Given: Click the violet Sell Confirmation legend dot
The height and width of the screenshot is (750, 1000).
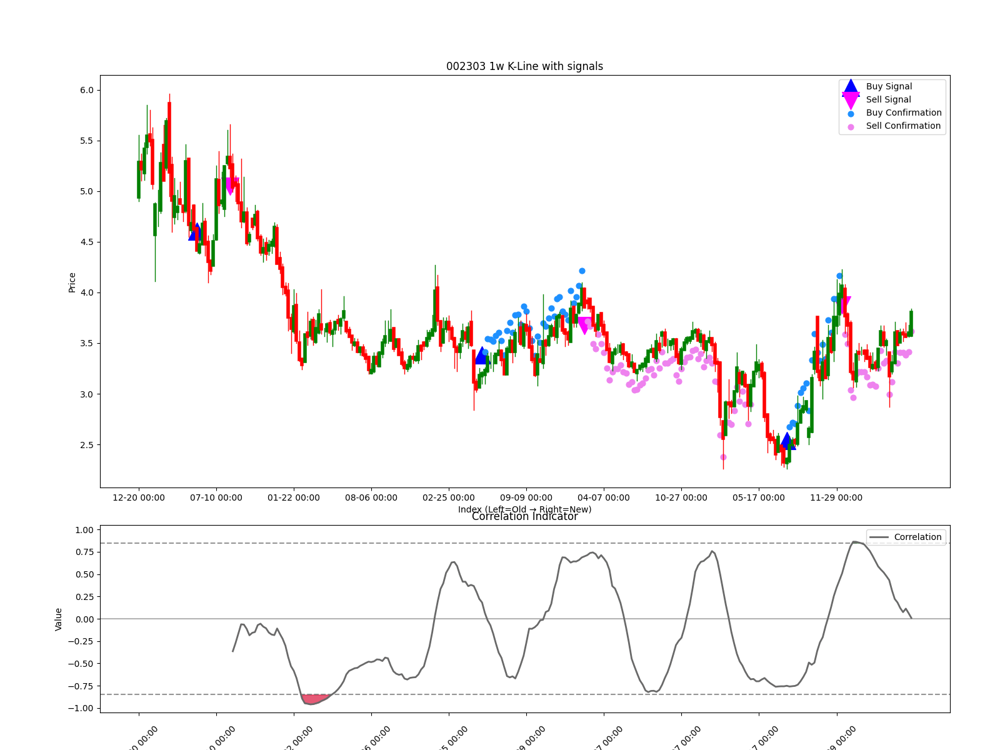Looking at the screenshot, I should point(851,127).
